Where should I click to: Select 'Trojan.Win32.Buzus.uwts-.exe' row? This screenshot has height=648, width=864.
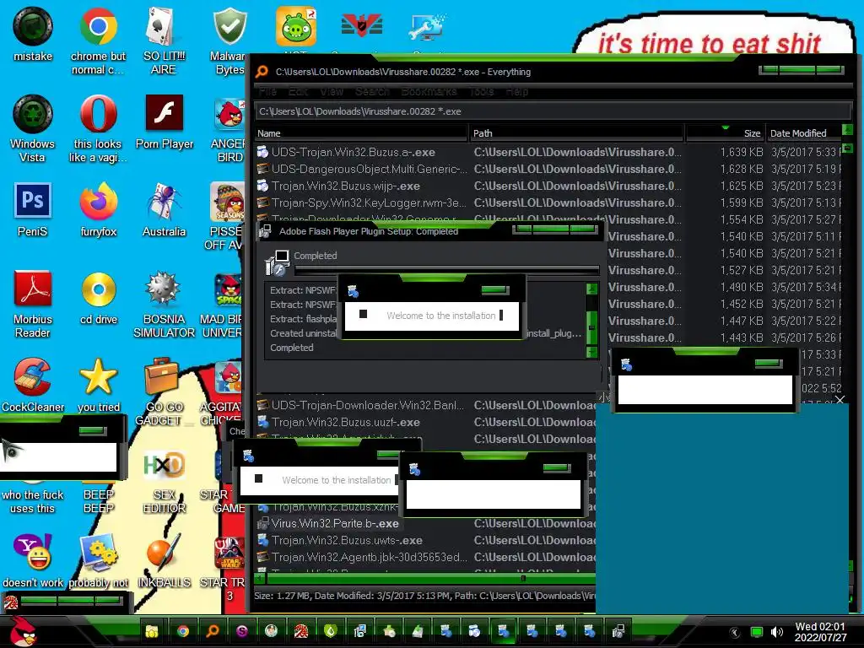(425, 541)
